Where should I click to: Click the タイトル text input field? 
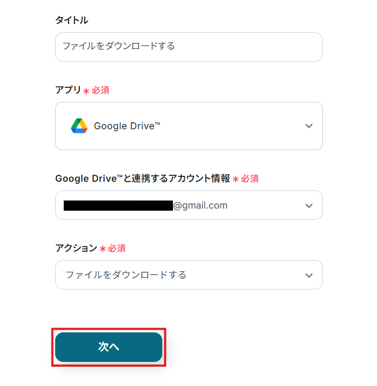coord(188,47)
